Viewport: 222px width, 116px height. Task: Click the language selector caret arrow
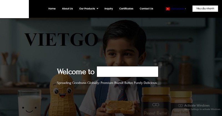click(x=185, y=9)
